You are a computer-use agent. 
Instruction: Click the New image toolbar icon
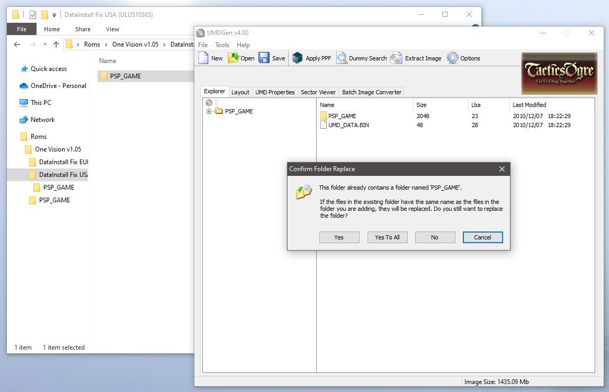click(x=204, y=58)
